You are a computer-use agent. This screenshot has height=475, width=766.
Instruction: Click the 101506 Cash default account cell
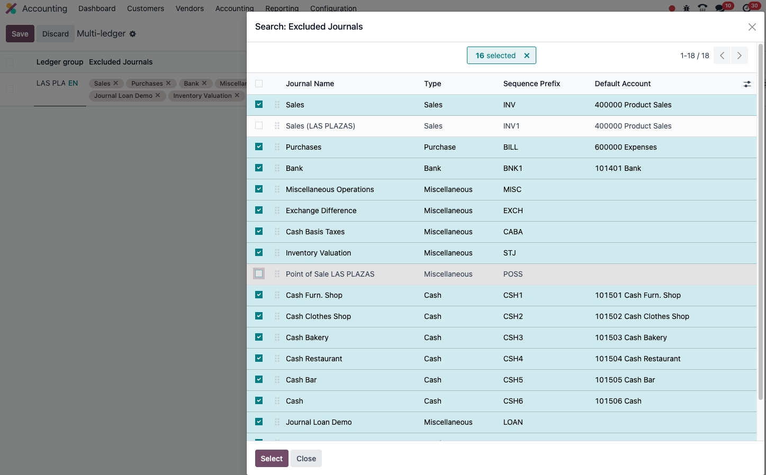[618, 401]
